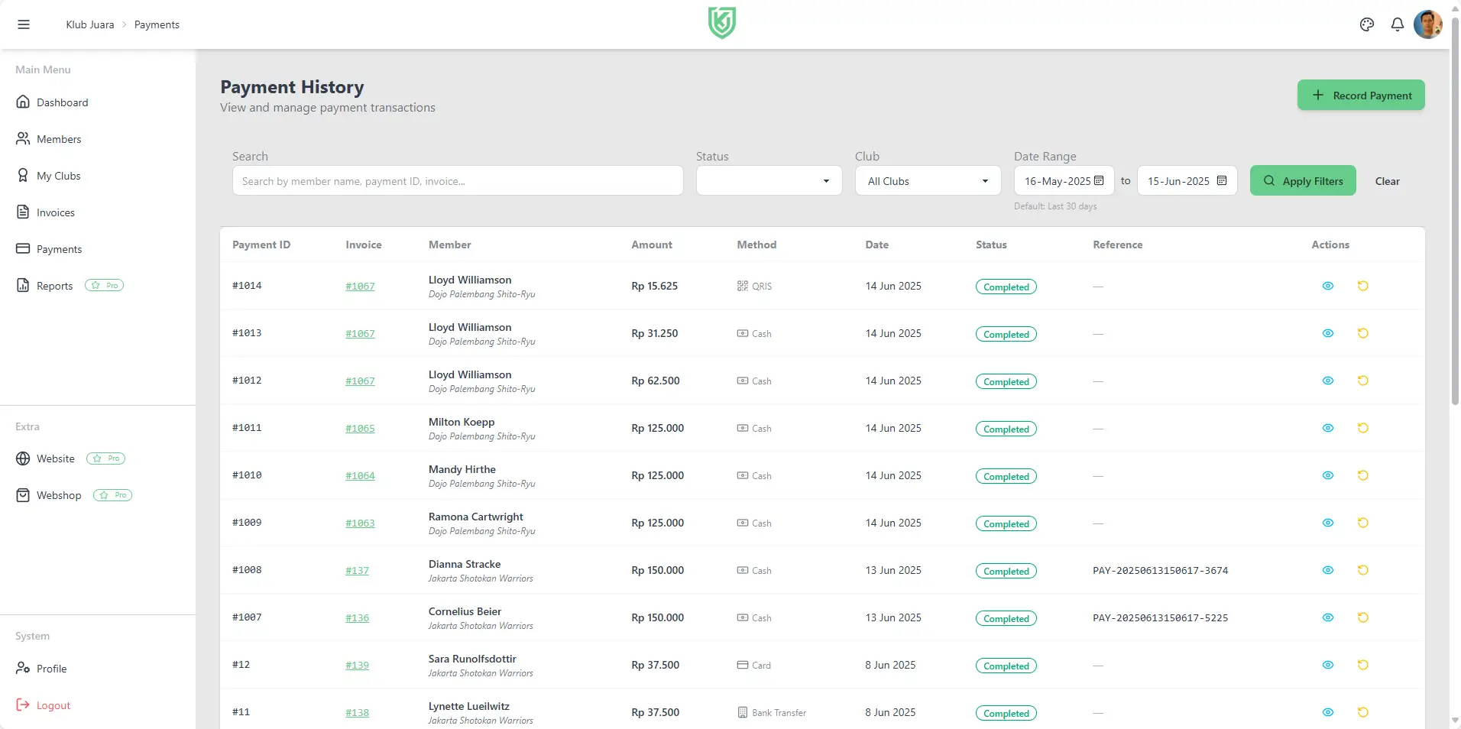1461x729 pixels.
Task: Expand the All Clubs dropdown
Action: click(x=927, y=180)
